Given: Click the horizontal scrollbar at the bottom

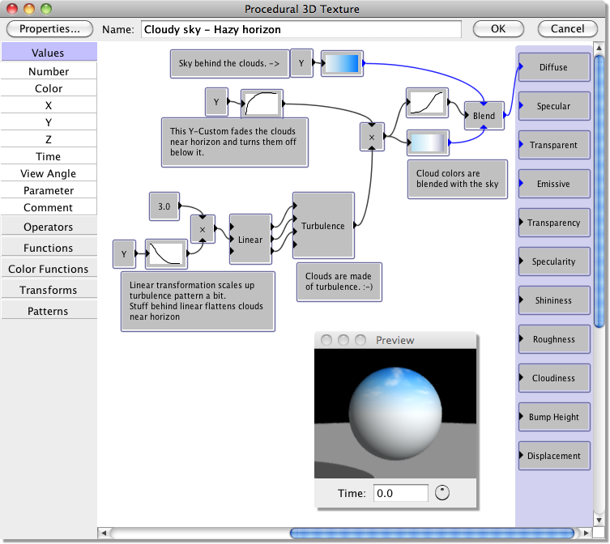Looking at the screenshot, I should [433, 533].
